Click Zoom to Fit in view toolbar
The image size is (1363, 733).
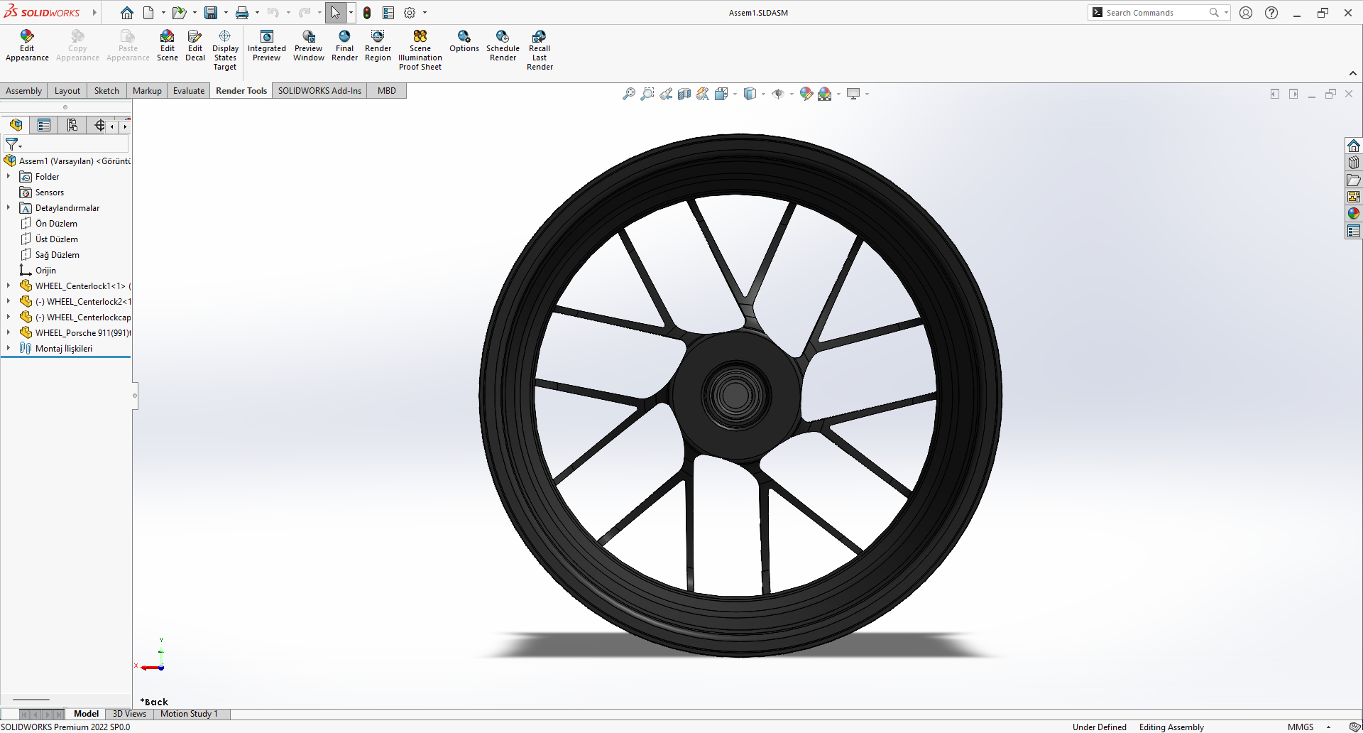tap(629, 94)
